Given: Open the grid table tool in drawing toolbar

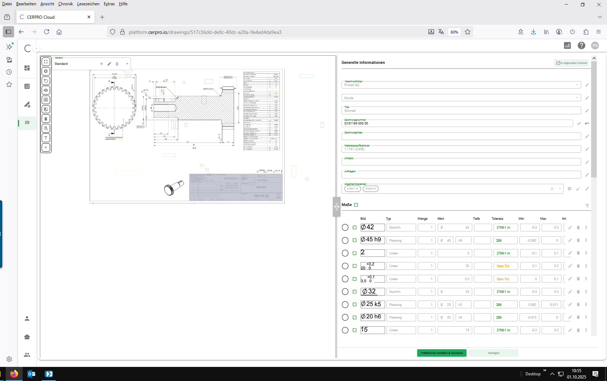Looking at the screenshot, I should click(x=46, y=100).
